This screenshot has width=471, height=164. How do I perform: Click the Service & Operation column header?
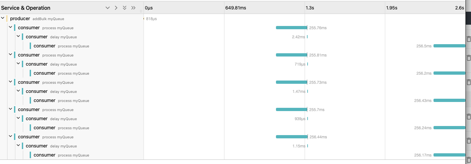click(26, 8)
